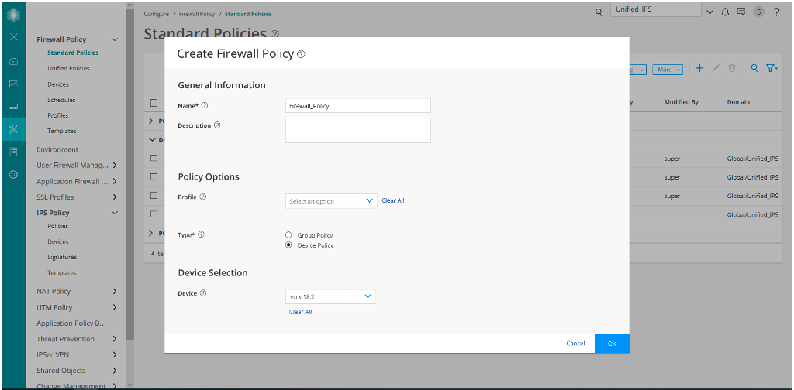Click the plus icon to add policy
The image size is (794, 390).
[699, 69]
